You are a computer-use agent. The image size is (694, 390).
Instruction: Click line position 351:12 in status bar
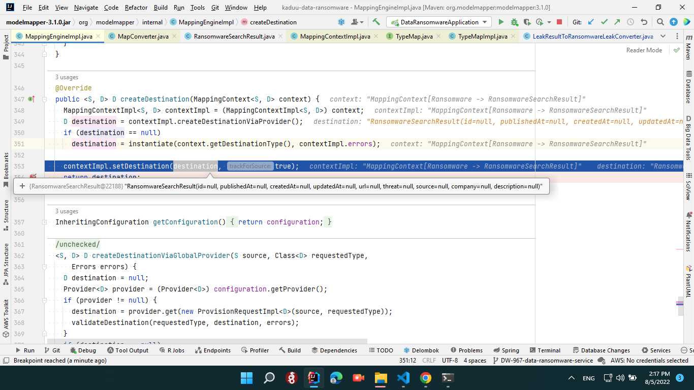point(407,360)
